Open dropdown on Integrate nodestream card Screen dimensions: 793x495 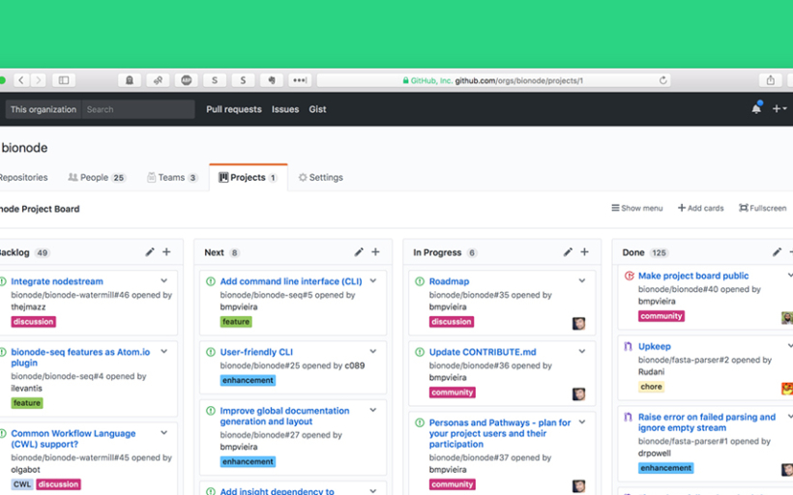coord(164,281)
